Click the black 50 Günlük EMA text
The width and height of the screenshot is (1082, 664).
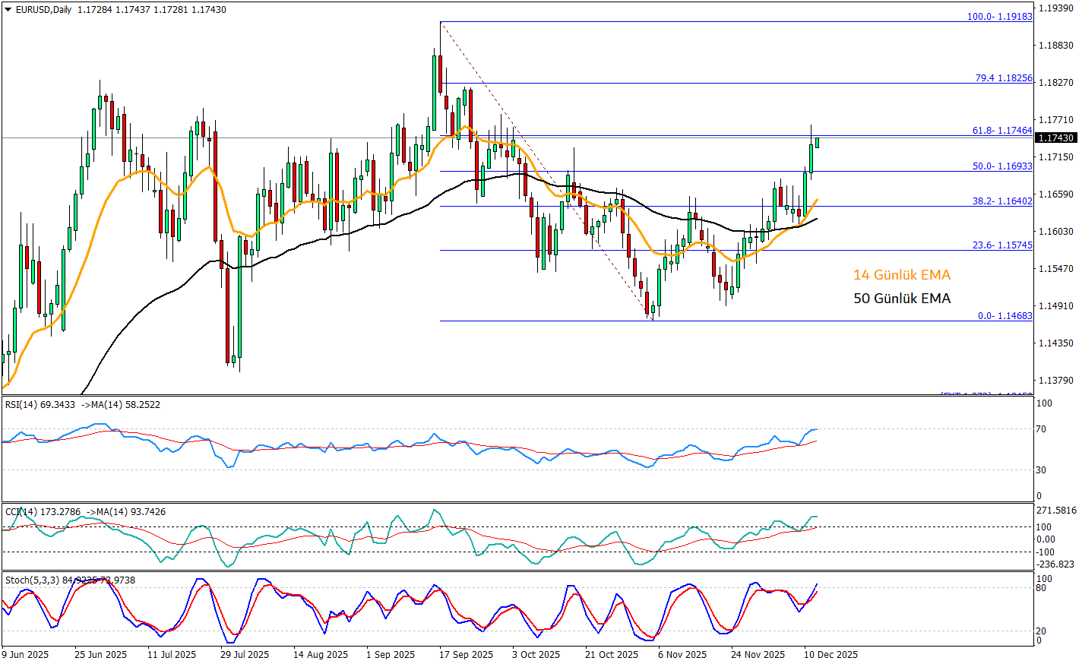901,299
